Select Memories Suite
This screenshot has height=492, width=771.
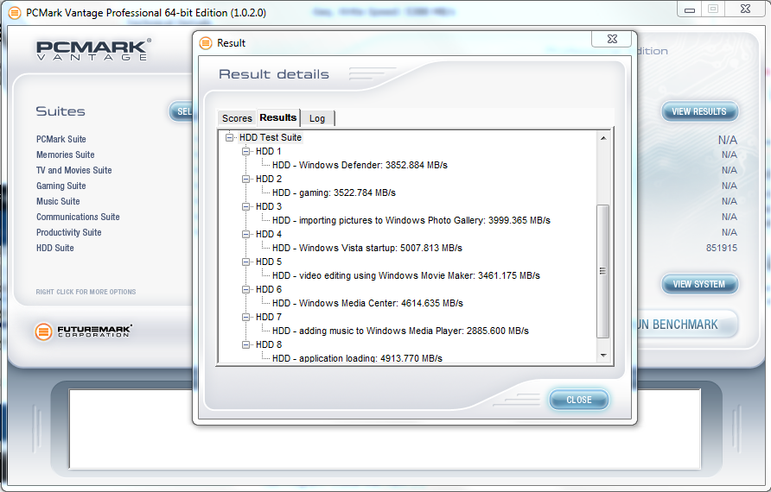point(66,155)
